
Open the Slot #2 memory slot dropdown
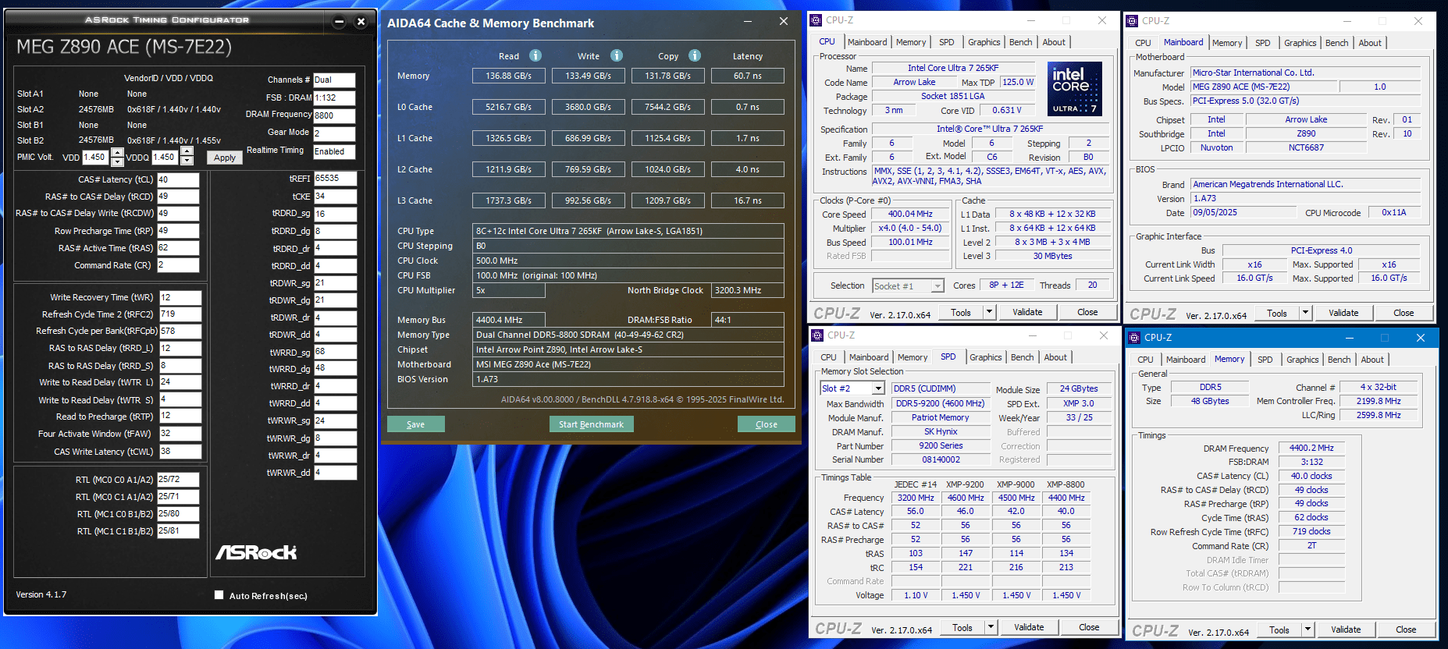(878, 388)
